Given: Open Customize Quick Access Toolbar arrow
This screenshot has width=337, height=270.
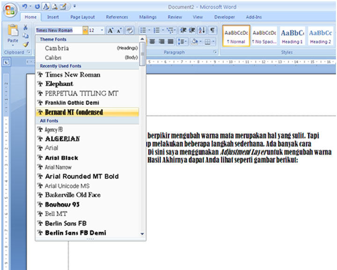Looking at the screenshot, I should [74, 6].
